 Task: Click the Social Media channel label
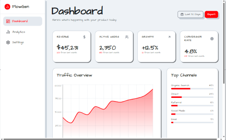tap(178, 111)
